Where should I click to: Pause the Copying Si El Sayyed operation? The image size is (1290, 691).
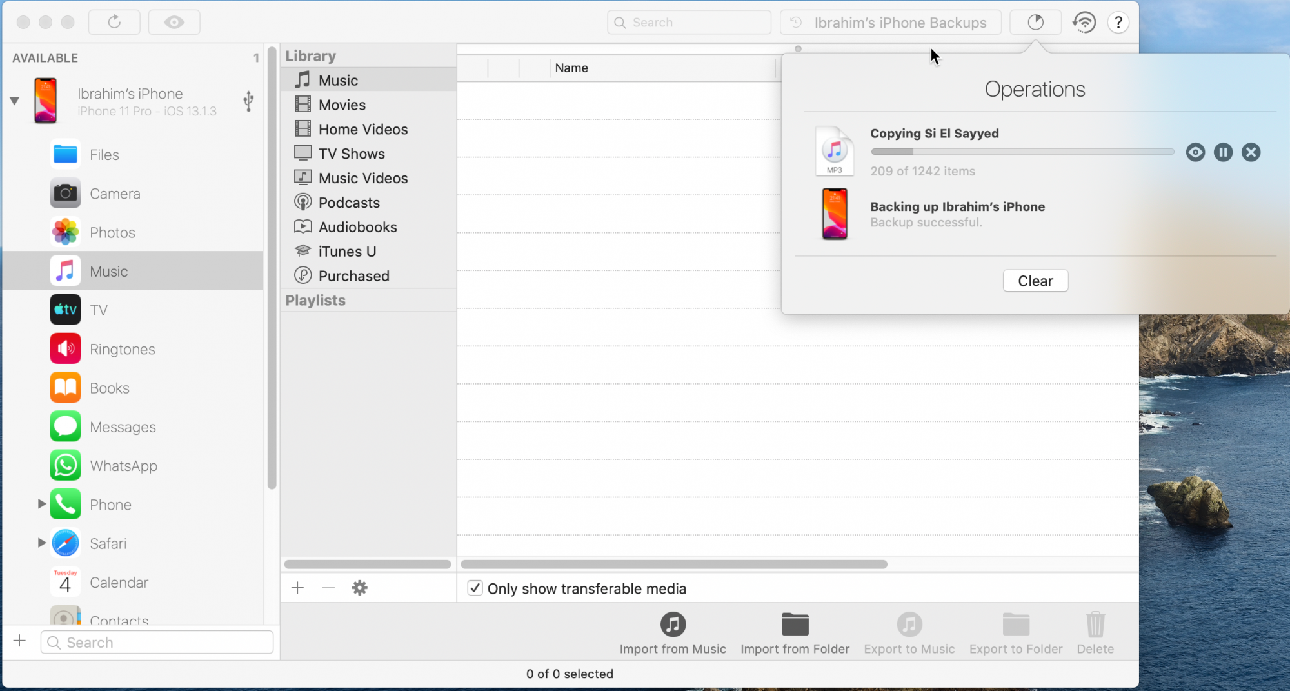pos(1223,152)
